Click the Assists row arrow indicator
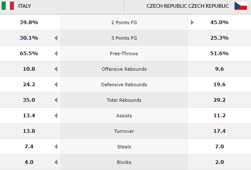 56,116
